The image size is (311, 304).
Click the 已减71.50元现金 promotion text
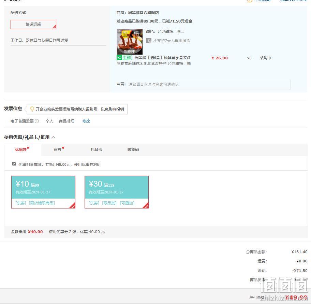click(177, 21)
